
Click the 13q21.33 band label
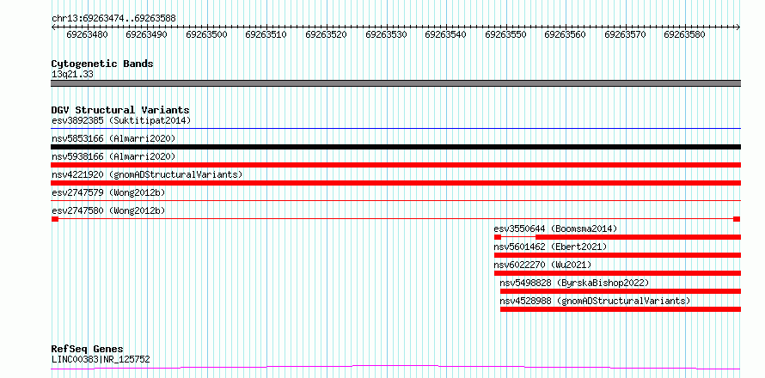pos(72,75)
